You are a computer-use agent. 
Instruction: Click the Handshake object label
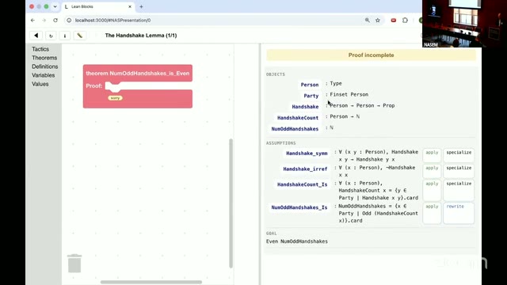click(x=305, y=107)
